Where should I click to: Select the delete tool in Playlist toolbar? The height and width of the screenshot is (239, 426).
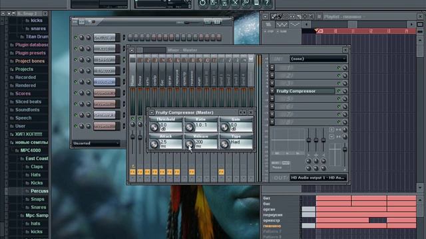(x=286, y=17)
